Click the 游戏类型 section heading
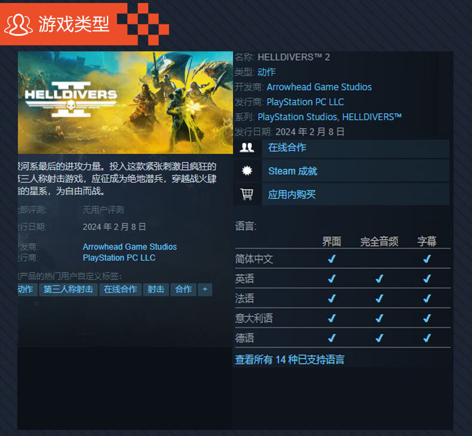This screenshot has height=436, width=472. click(73, 24)
